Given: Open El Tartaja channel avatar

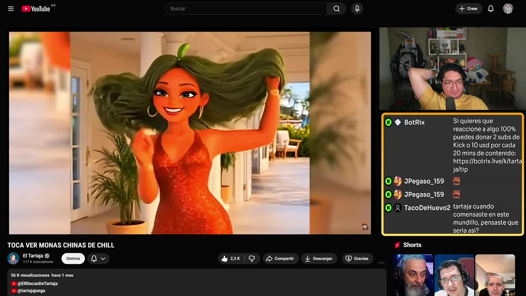Looking at the screenshot, I should tap(13, 258).
